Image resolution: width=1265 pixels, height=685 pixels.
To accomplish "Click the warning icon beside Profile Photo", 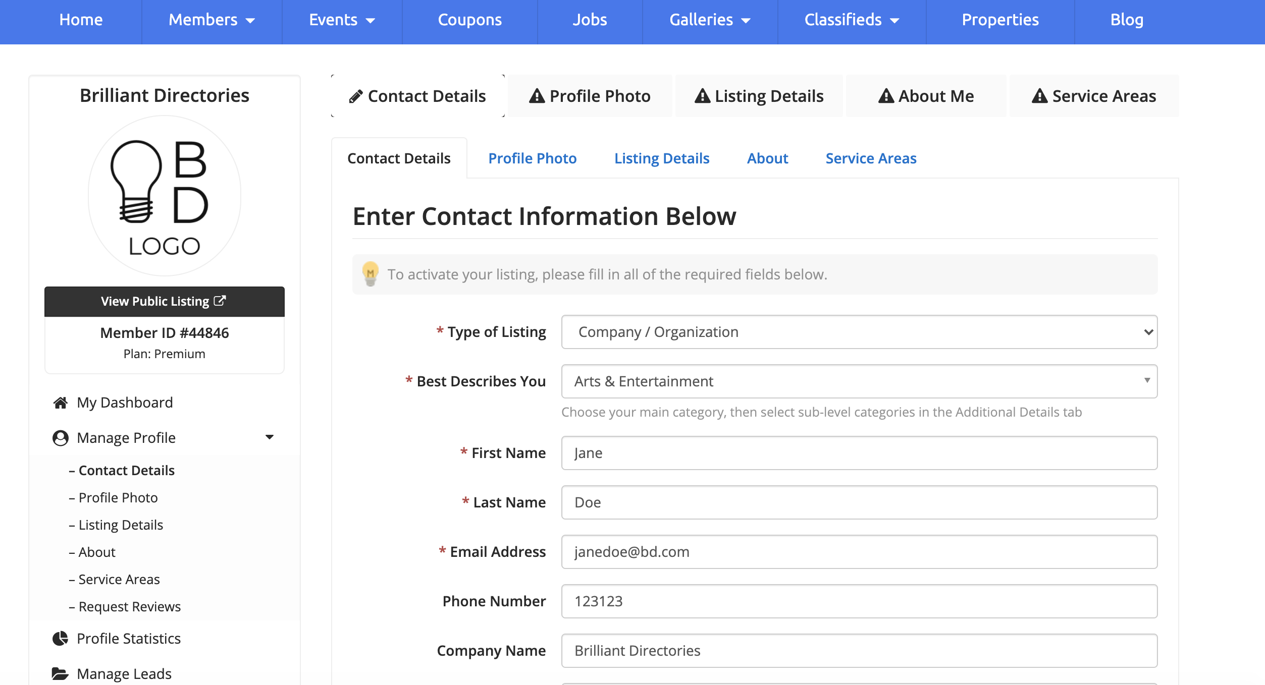I will tap(537, 96).
